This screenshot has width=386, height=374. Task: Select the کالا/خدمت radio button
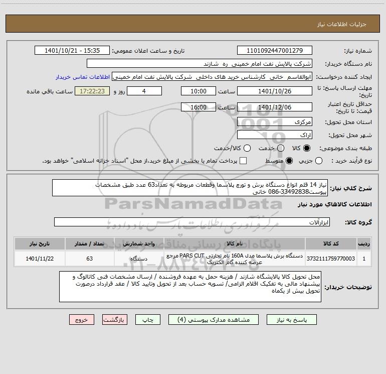(247, 148)
